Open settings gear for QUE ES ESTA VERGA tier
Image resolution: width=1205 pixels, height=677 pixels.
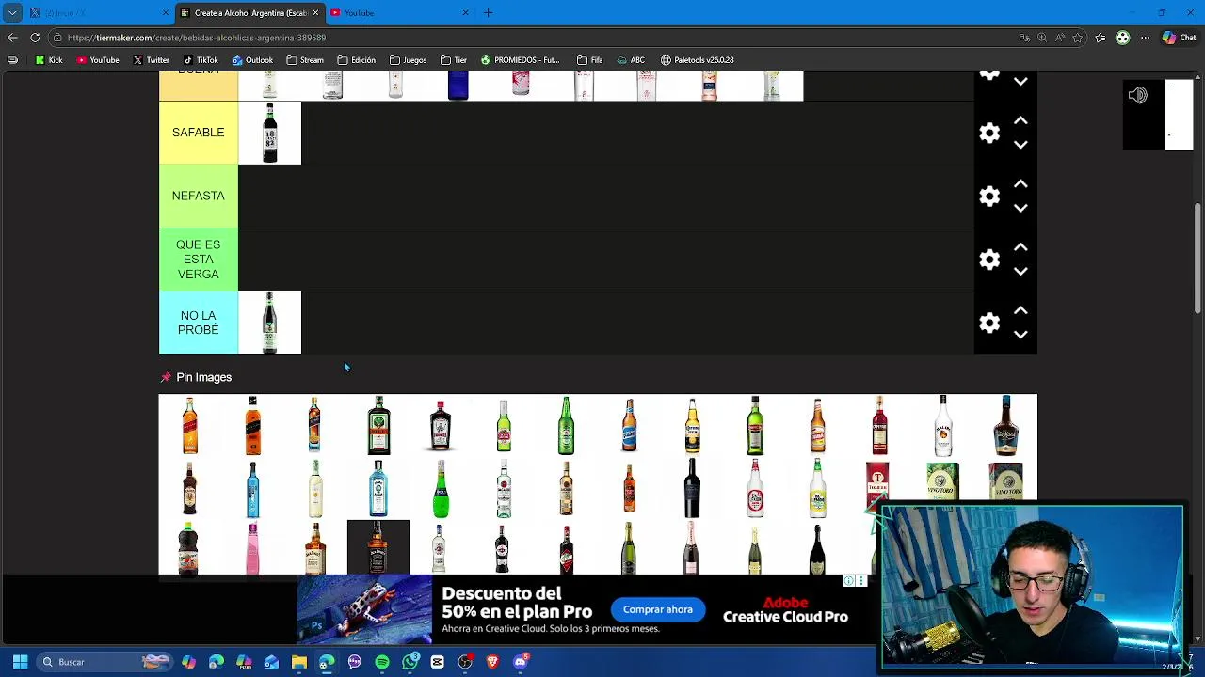pos(989,260)
